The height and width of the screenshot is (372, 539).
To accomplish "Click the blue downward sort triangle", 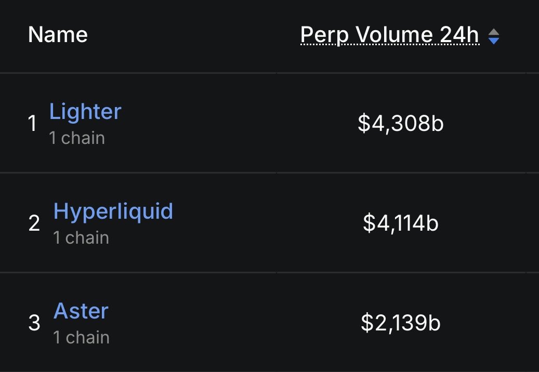I will (x=494, y=41).
